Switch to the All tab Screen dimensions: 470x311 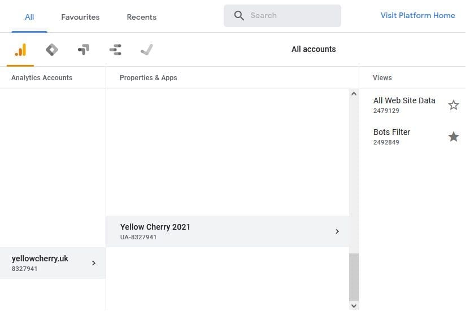pyautogui.click(x=29, y=17)
